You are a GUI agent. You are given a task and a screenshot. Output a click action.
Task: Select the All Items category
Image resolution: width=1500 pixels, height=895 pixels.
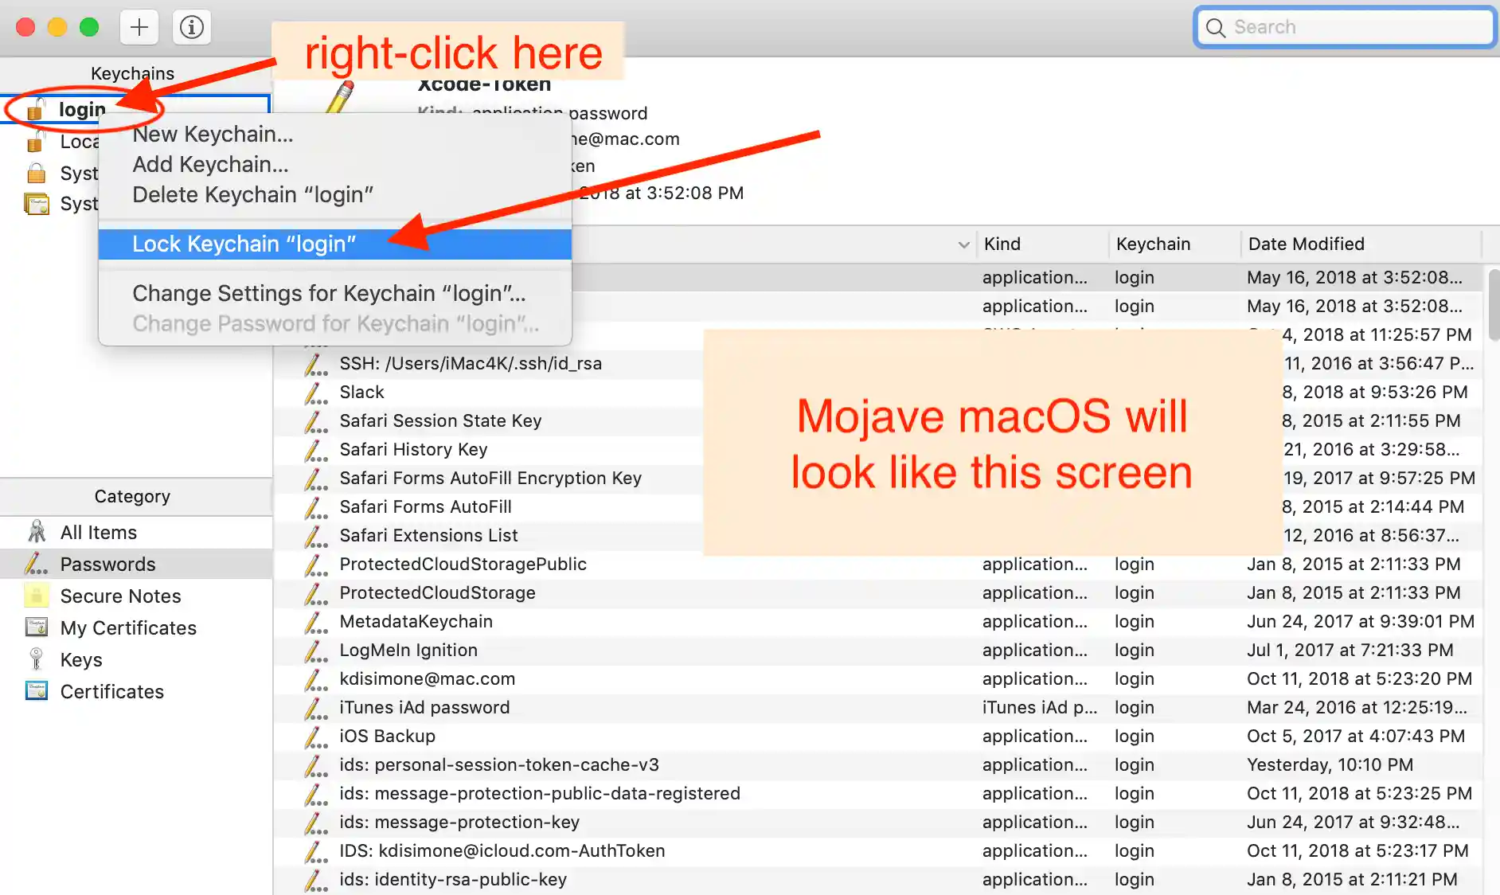click(97, 532)
